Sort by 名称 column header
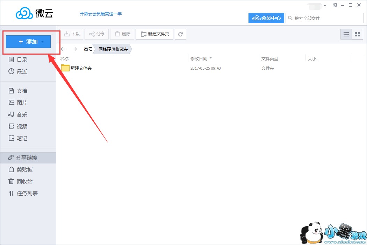Screen dimensions: 367x245 coord(64,58)
